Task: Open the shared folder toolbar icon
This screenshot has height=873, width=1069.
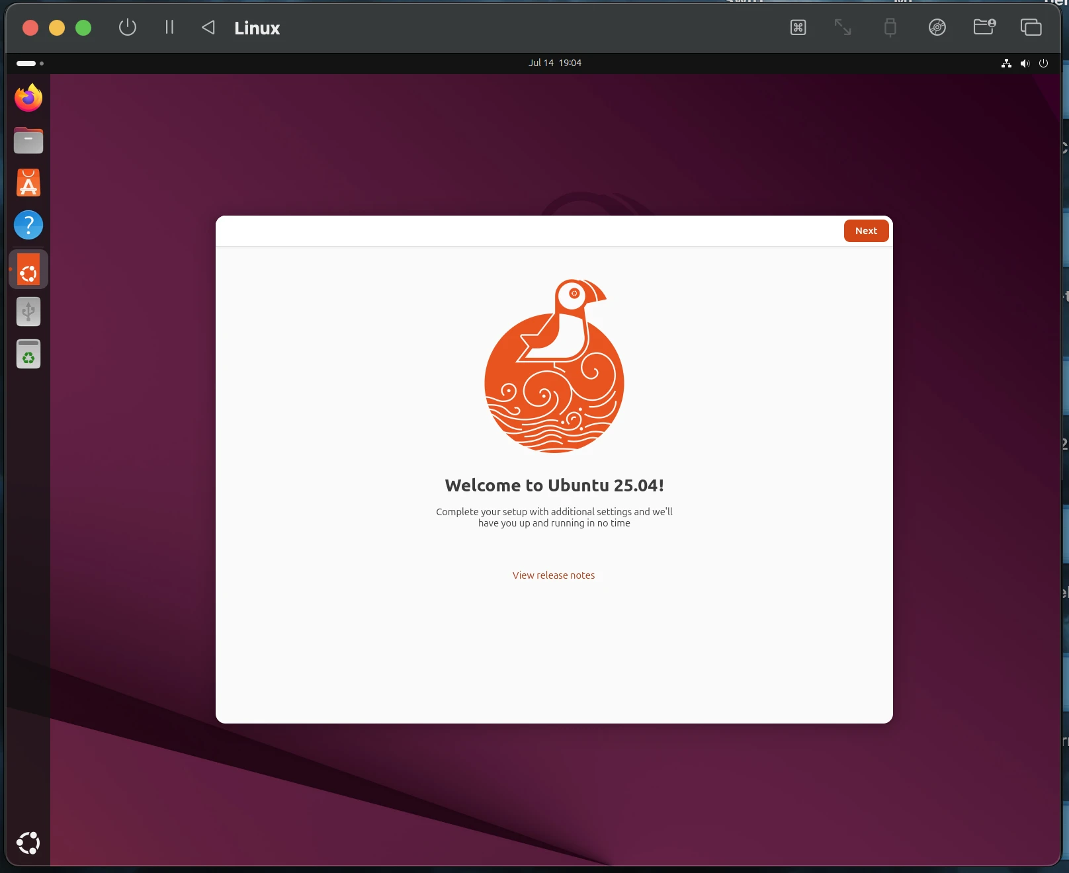Action: point(984,27)
